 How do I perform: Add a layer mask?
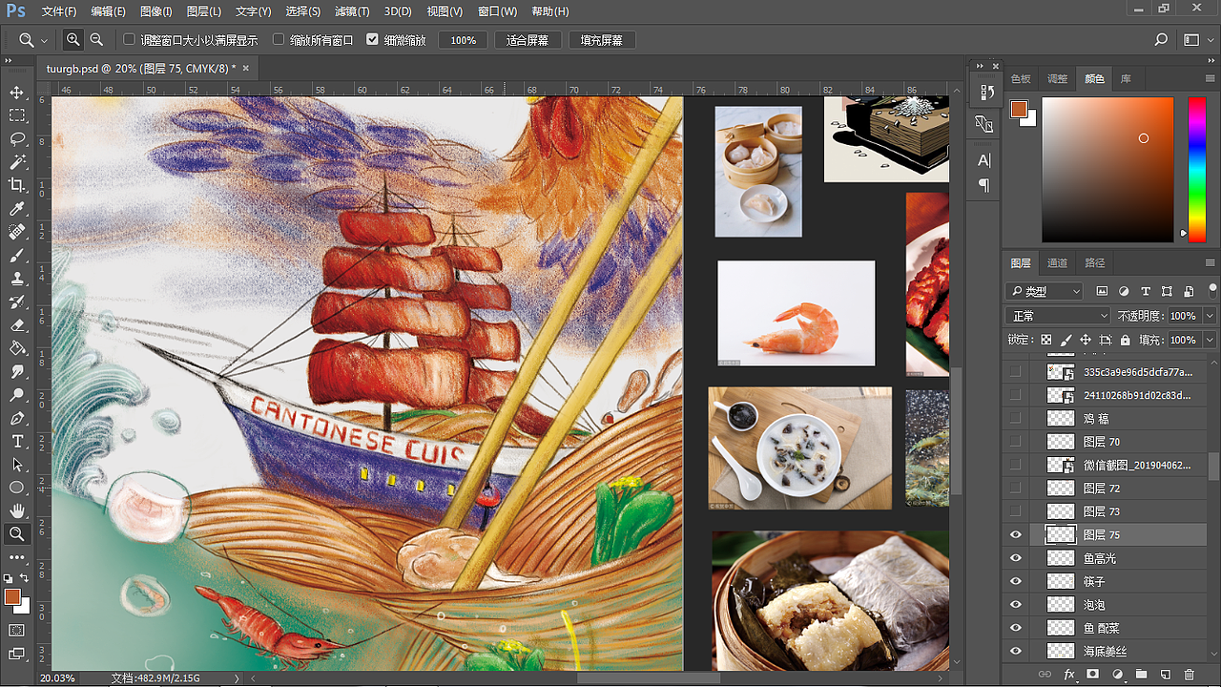pyautogui.click(x=1093, y=675)
